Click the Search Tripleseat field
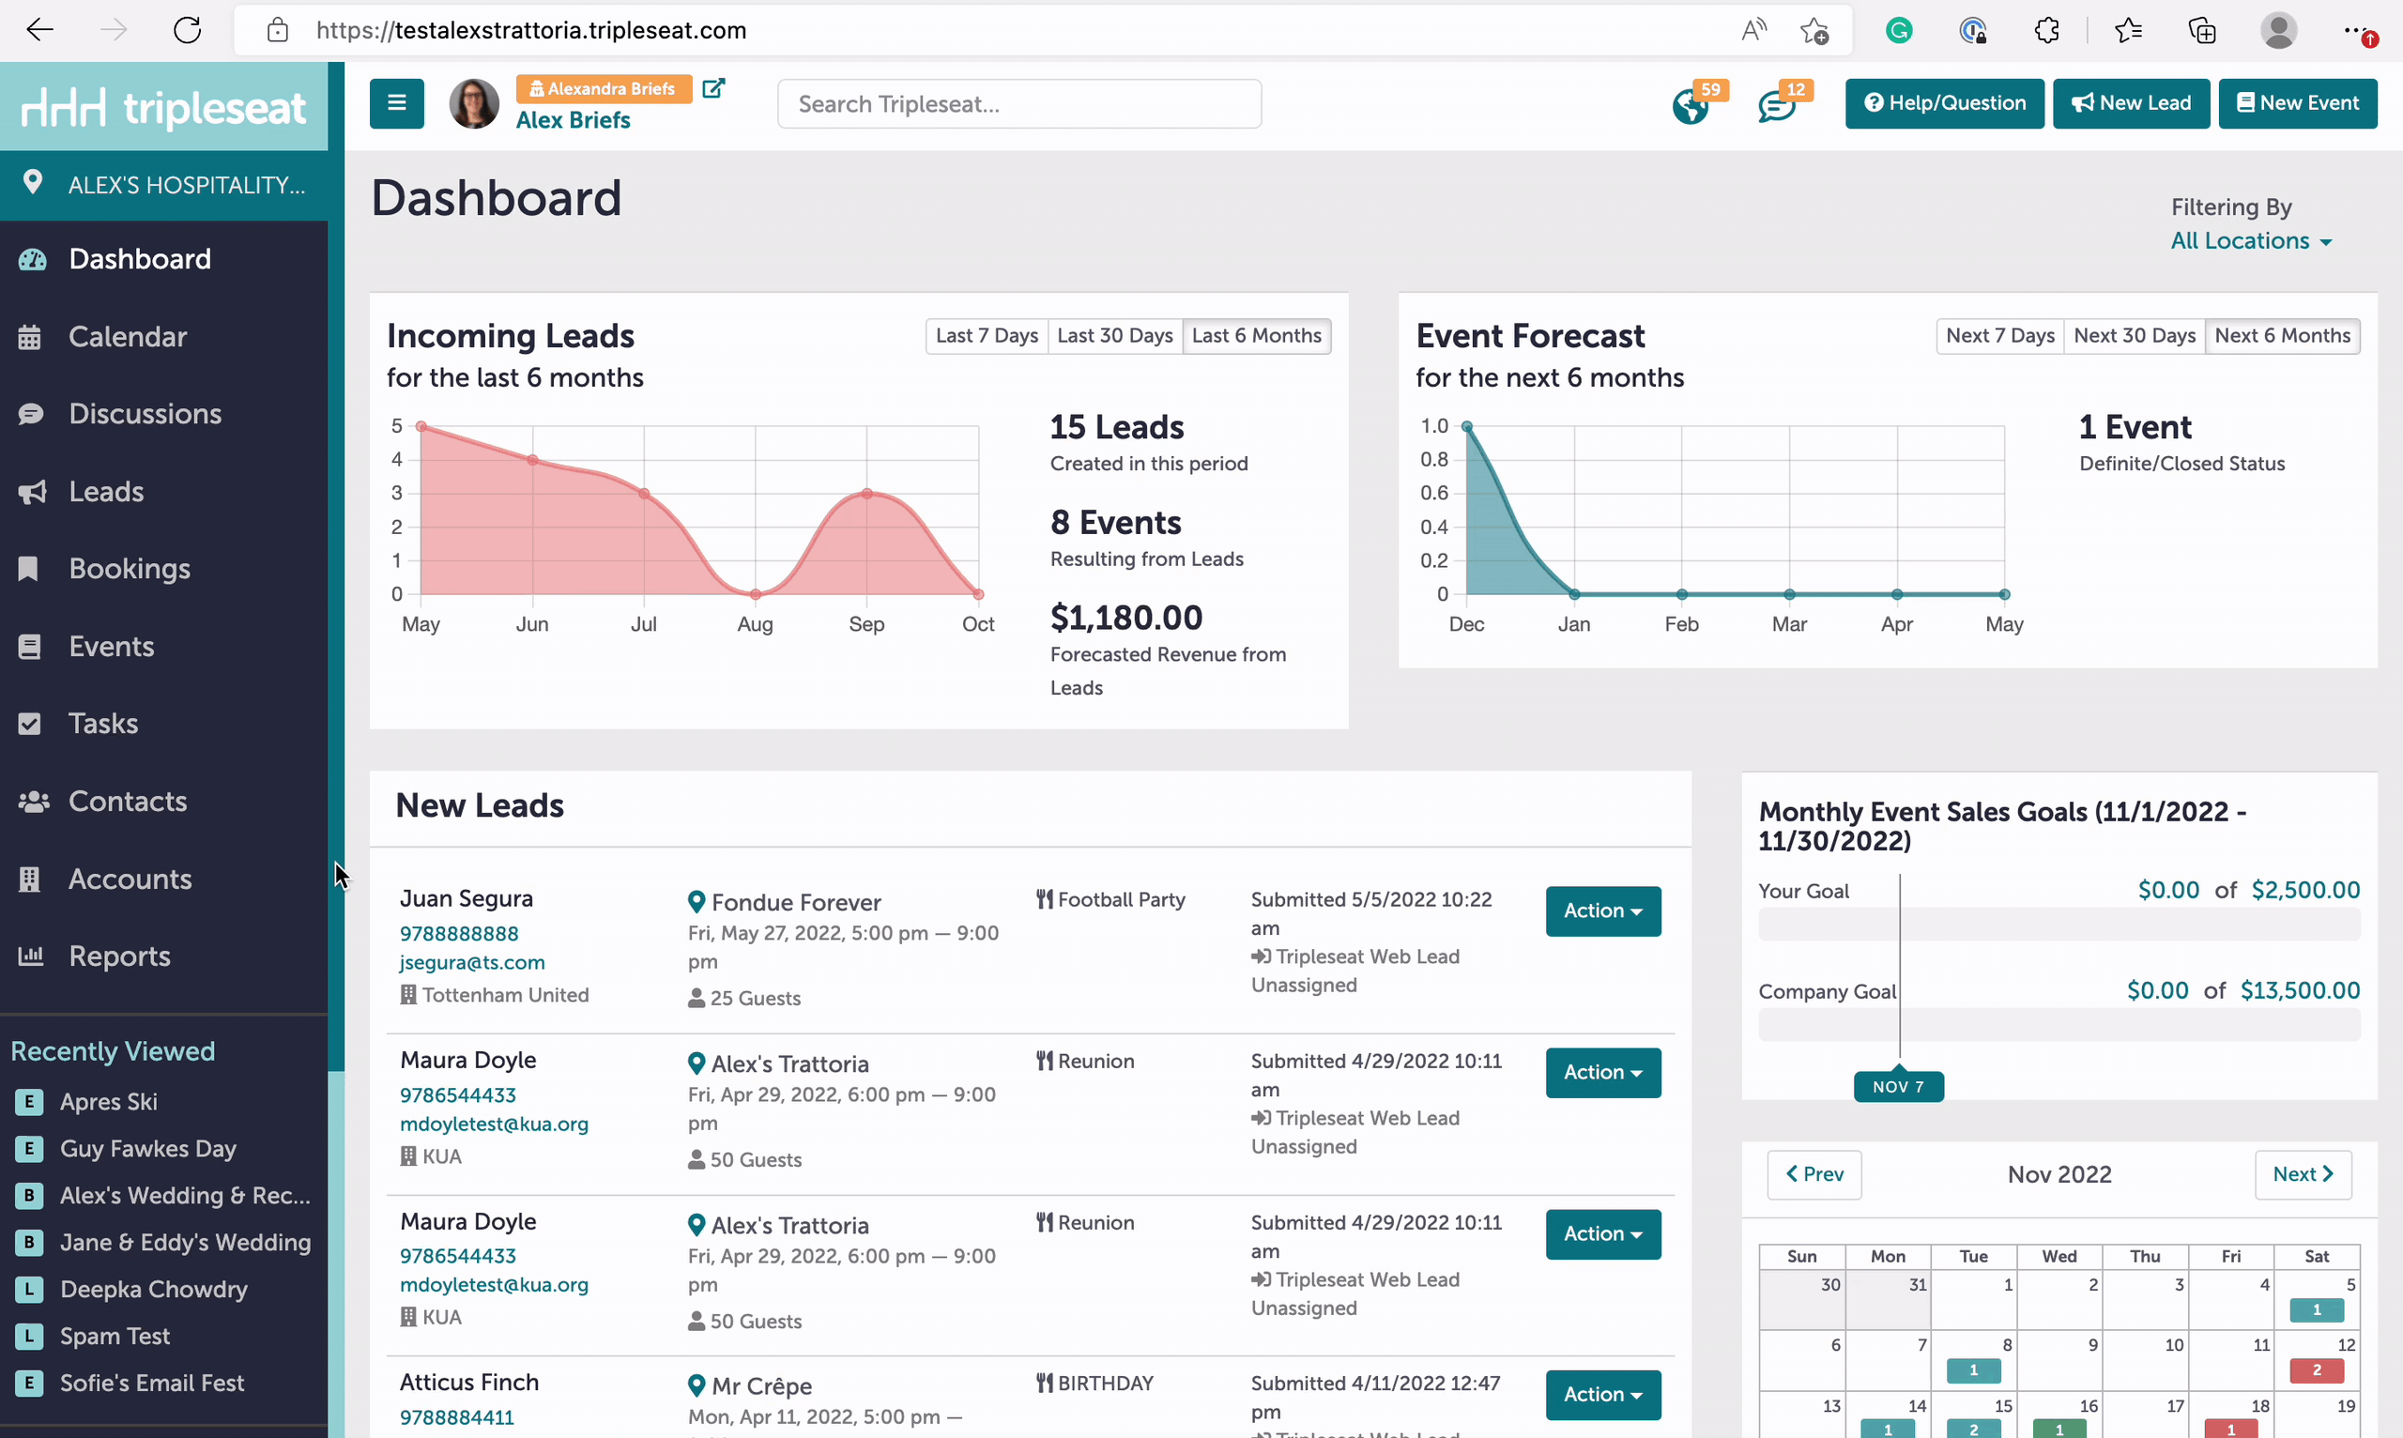 point(1019,103)
